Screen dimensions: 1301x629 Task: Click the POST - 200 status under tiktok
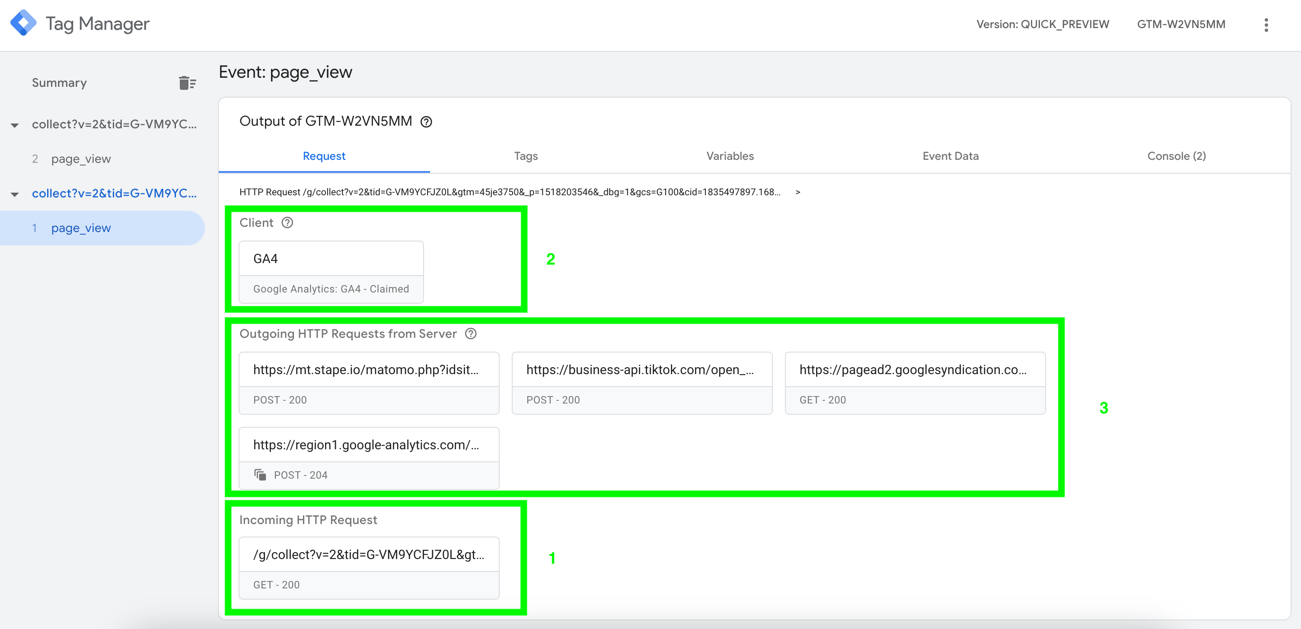pyautogui.click(x=553, y=400)
